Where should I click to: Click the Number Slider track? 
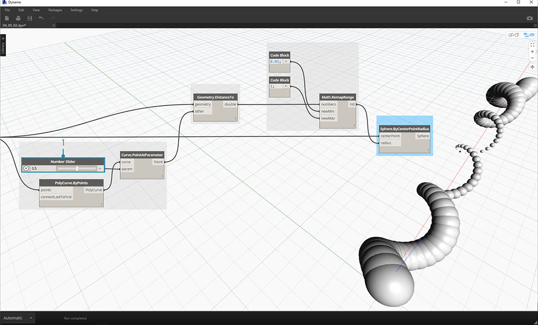point(77,168)
